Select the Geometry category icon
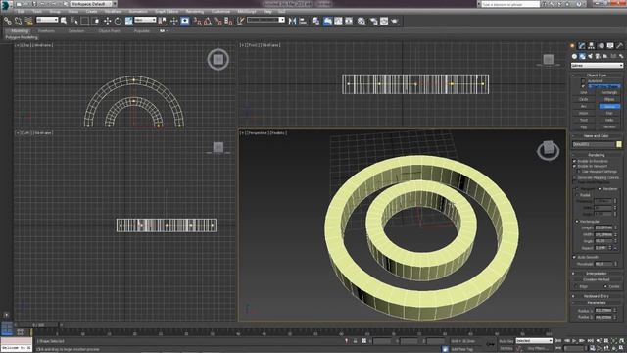The width and height of the screenshot is (627, 353). [575, 57]
